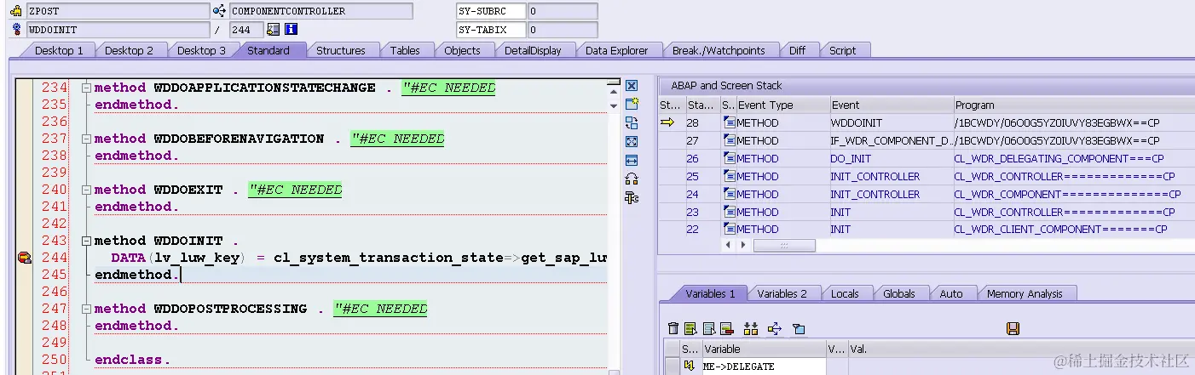This screenshot has height=375, width=1195.
Task: Open the Tables tab
Action: coord(405,50)
